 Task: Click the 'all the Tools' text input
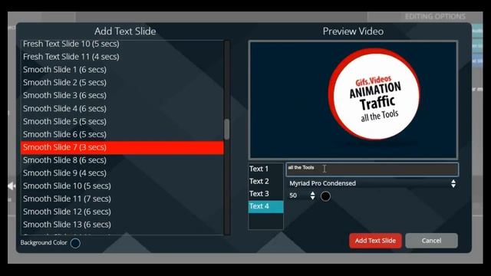[x=372, y=169]
